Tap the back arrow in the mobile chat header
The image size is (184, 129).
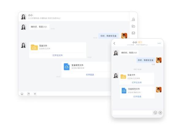114,43
